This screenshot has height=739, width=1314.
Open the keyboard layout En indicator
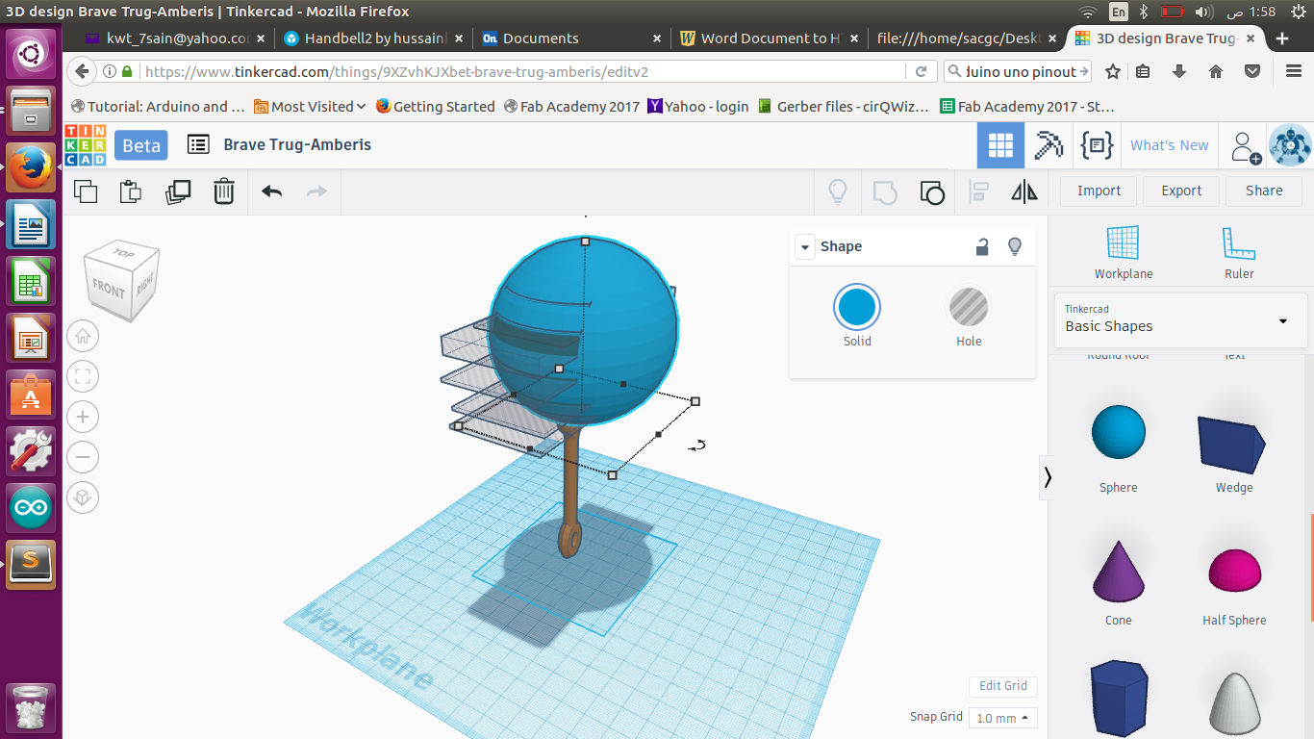pos(1118,12)
